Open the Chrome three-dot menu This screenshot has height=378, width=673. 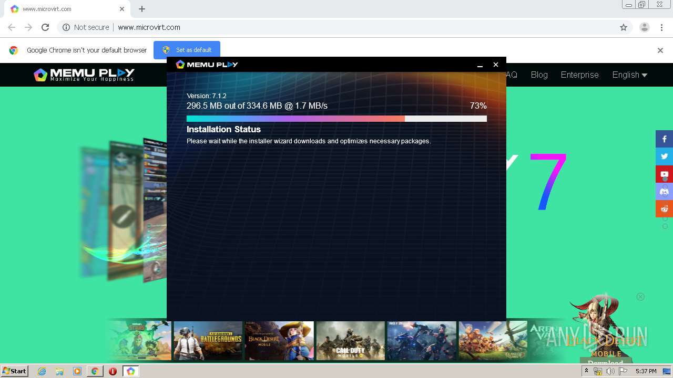pos(660,27)
